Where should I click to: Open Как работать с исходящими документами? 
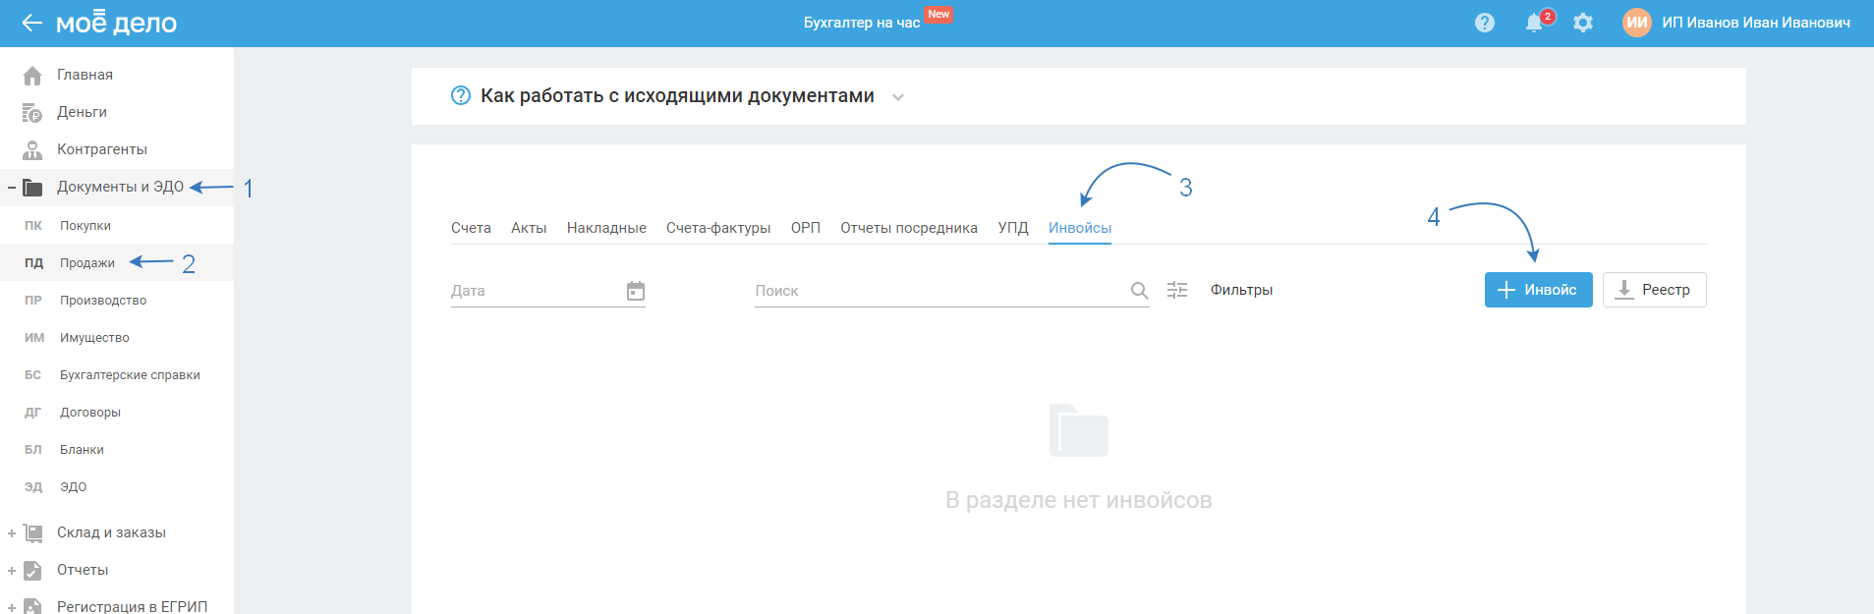677,95
